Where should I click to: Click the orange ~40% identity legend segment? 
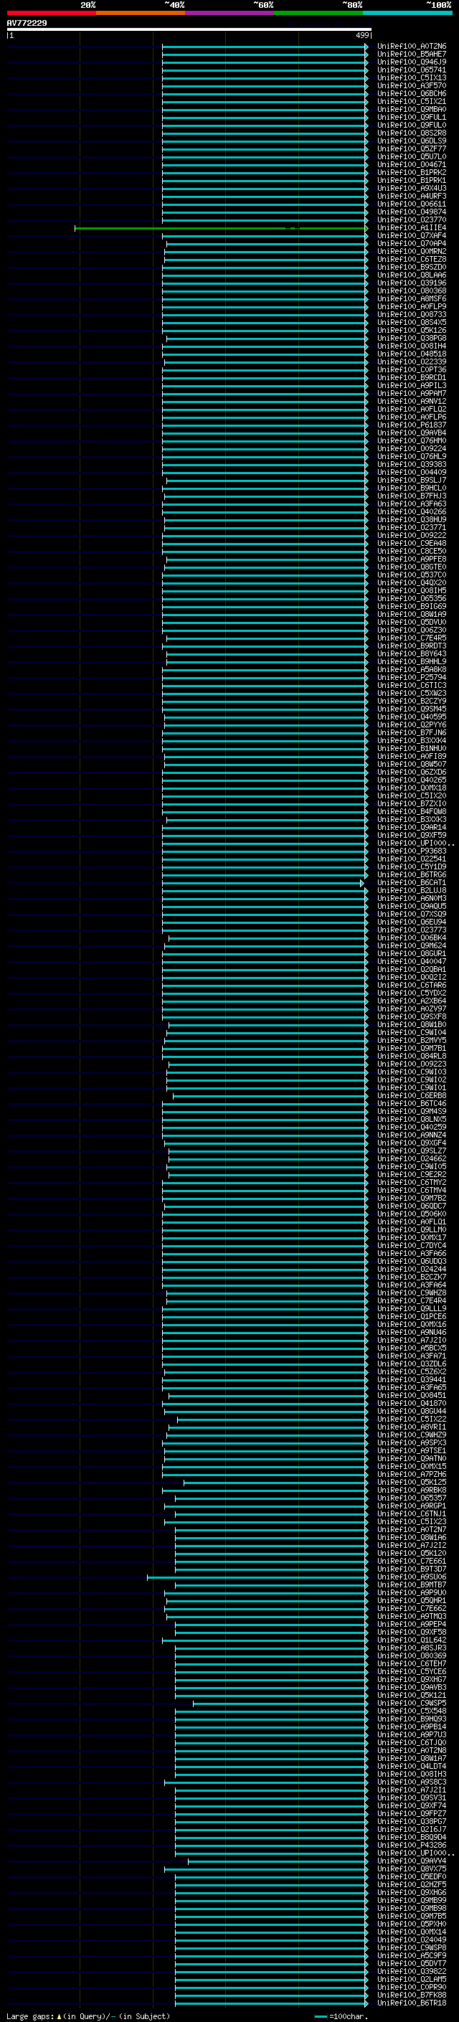[141, 14]
